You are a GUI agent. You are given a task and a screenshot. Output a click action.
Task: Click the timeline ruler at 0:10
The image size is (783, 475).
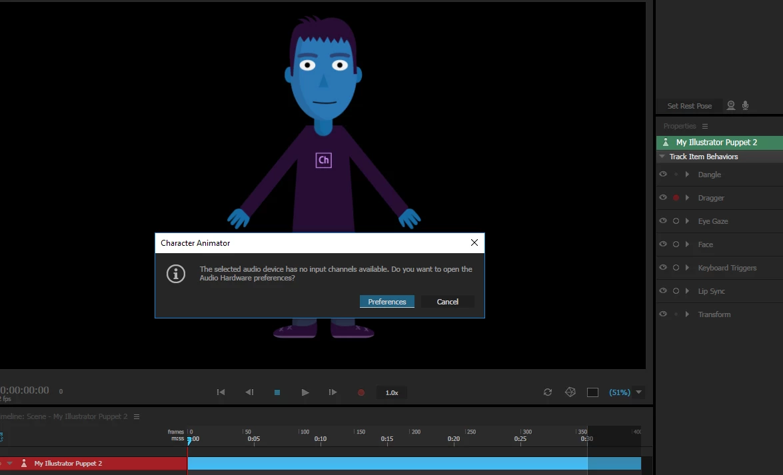click(321, 439)
